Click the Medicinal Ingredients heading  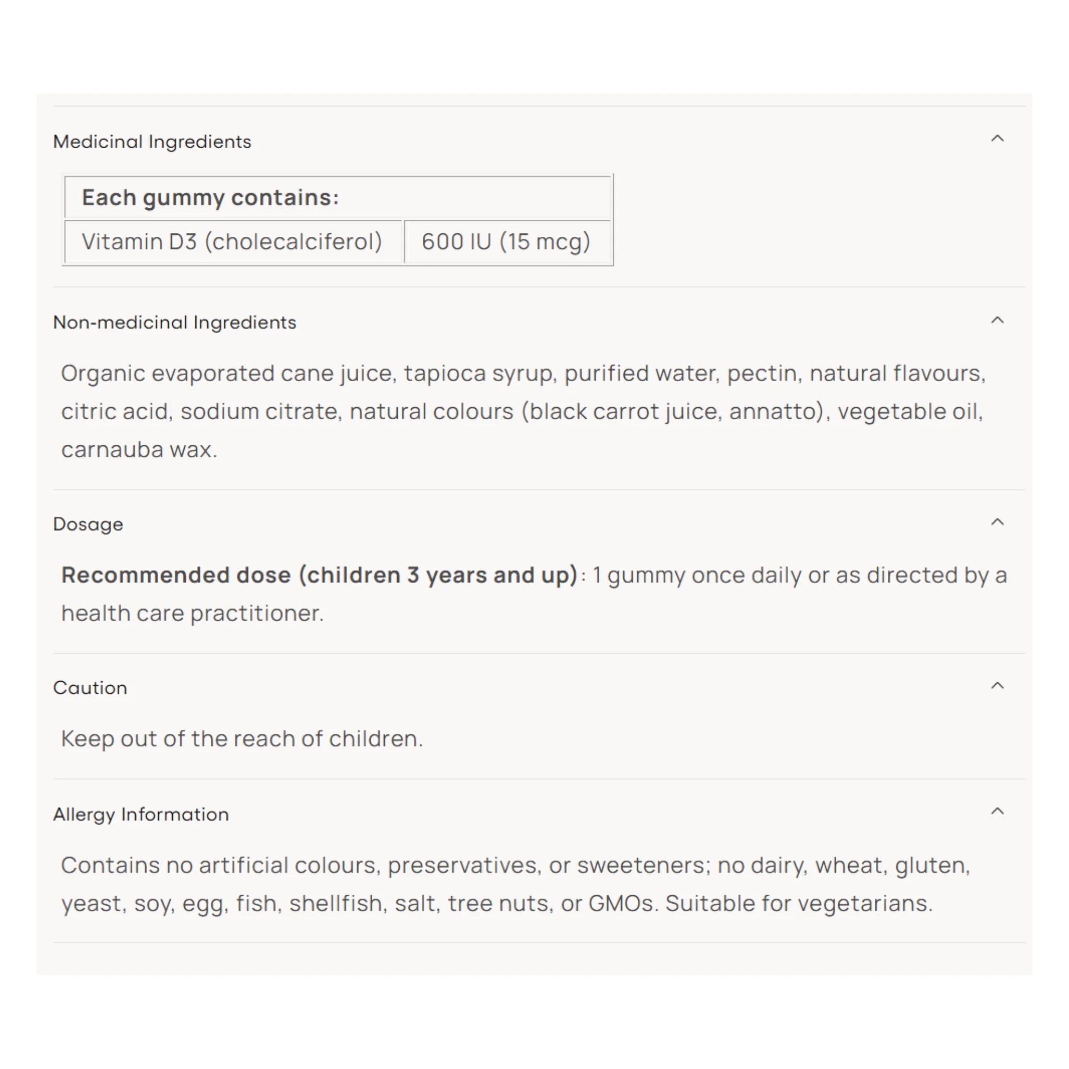point(152,141)
